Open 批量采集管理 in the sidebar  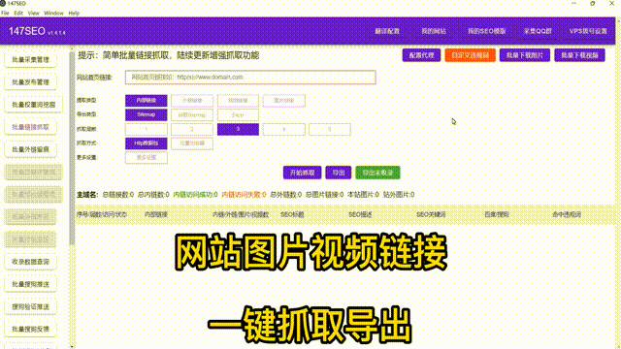30,60
